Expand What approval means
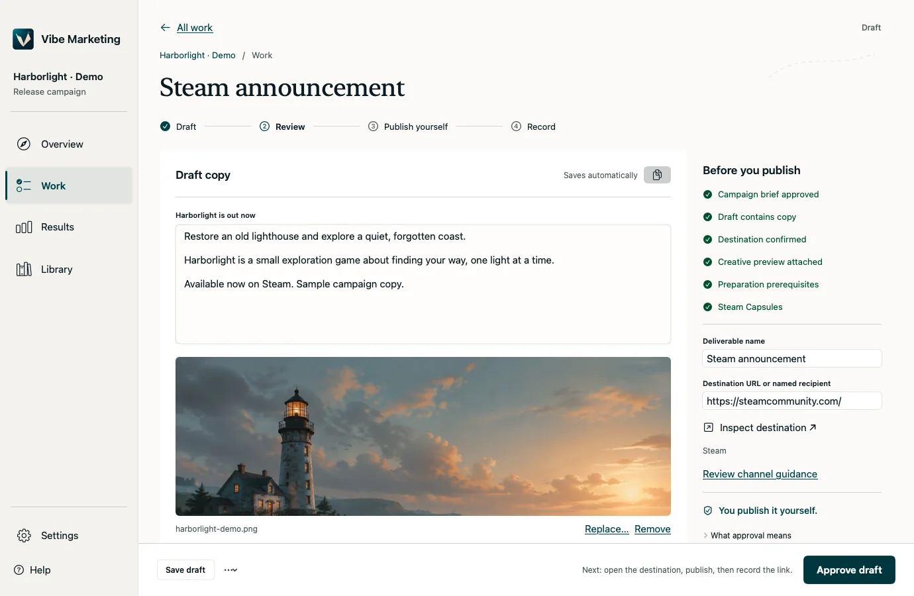 [747, 535]
